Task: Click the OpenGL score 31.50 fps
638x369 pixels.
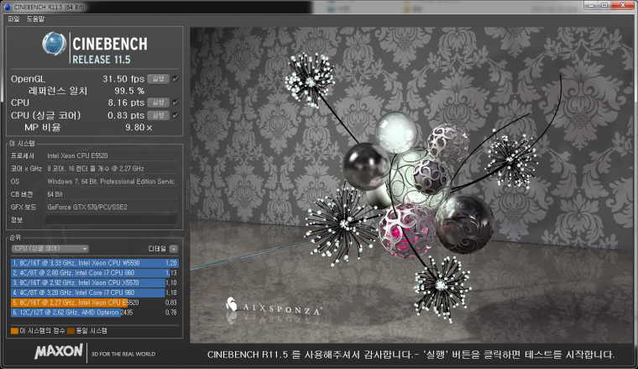Action: click(x=123, y=79)
